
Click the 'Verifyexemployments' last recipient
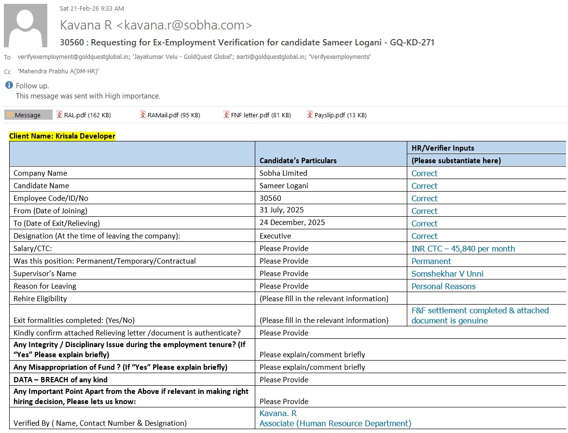(340, 56)
